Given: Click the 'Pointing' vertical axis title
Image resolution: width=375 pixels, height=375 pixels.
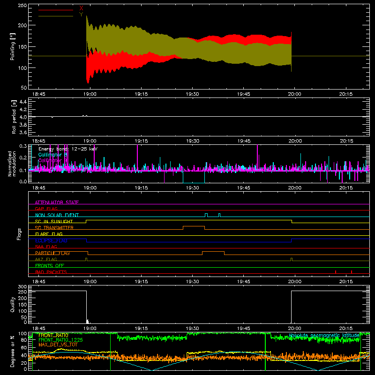Looking at the screenshot, I should [13, 46].
